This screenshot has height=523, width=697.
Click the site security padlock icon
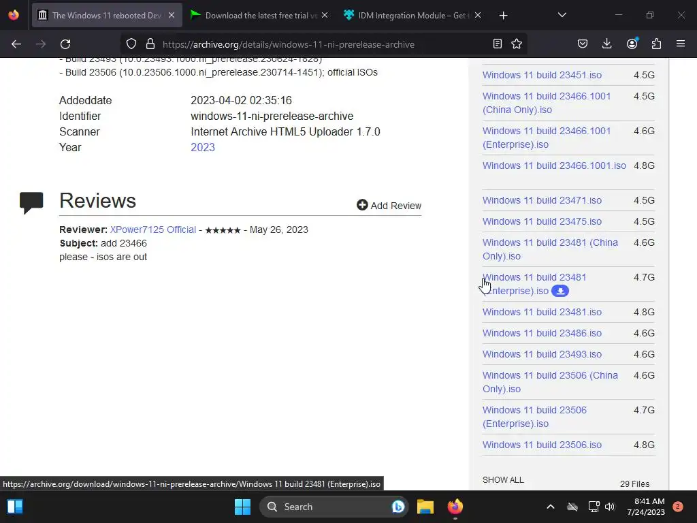pos(150,44)
